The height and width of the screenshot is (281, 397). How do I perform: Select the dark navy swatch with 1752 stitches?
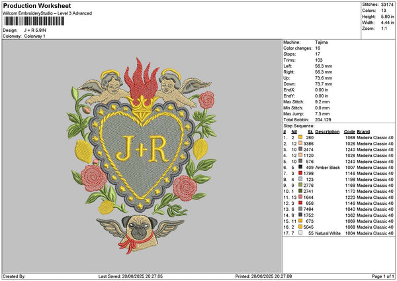click(x=300, y=215)
